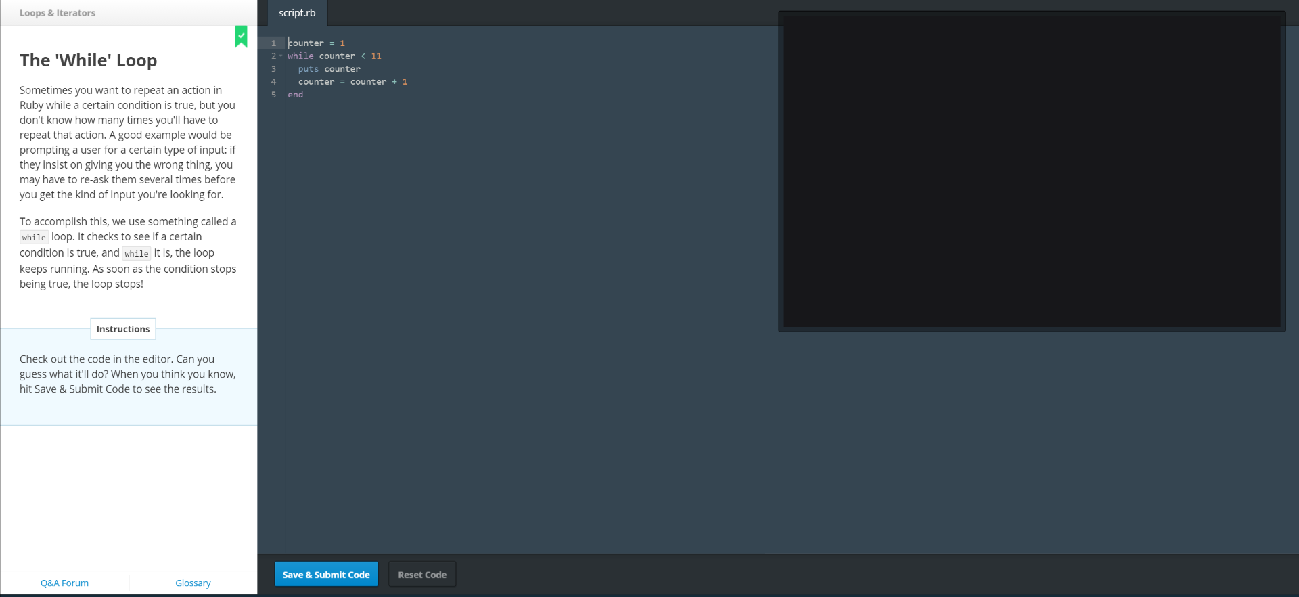Click the number 11 in while condition
The height and width of the screenshot is (597, 1299).
[x=376, y=56]
